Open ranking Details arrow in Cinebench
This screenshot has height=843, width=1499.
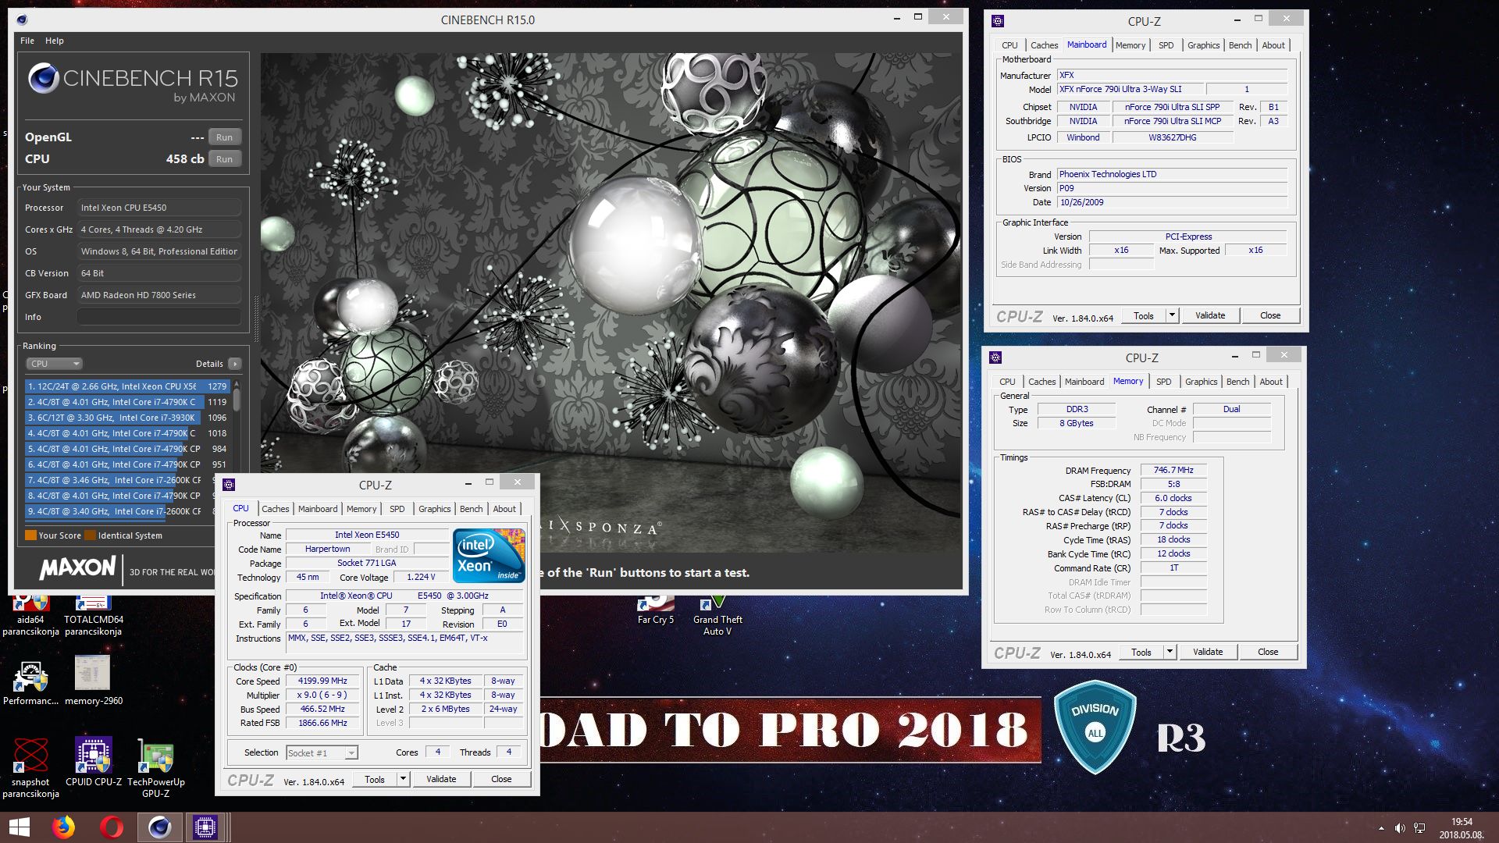click(x=235, y=364)
